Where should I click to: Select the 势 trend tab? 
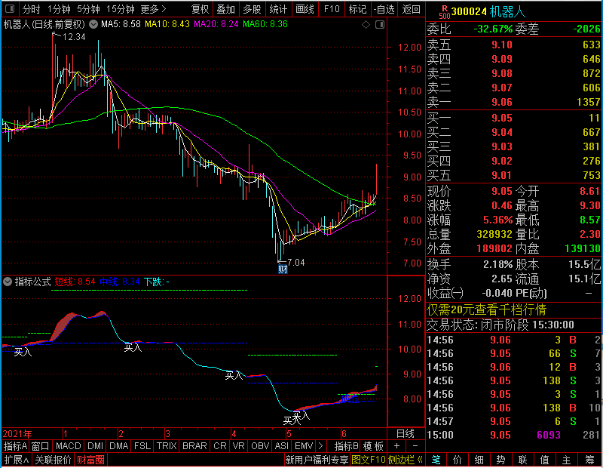[500, 460]
